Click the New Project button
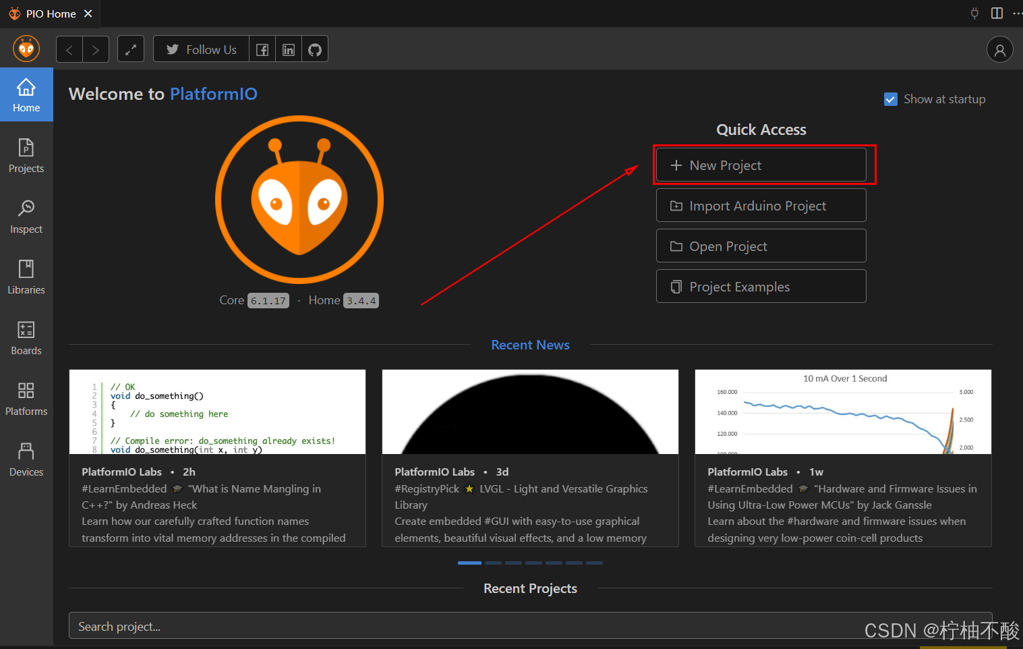 pyautogui.click(x=761, y=165)
